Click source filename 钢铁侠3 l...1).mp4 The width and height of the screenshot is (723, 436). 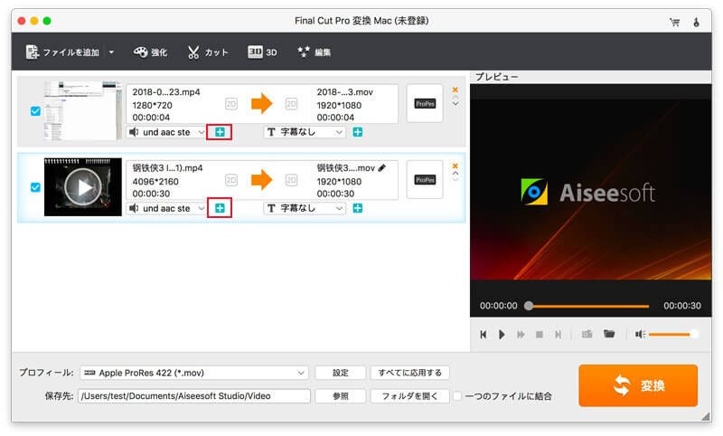point(167,168)
